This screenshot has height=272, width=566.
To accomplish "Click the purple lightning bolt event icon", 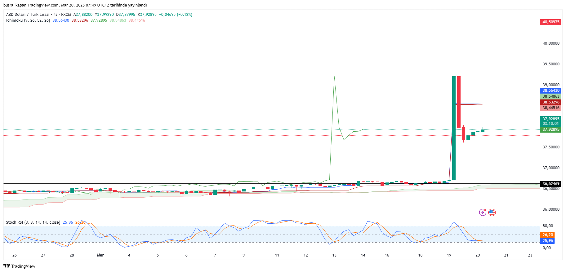I will pos(483,212).
